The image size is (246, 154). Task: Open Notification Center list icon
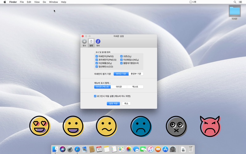point(240,2)
